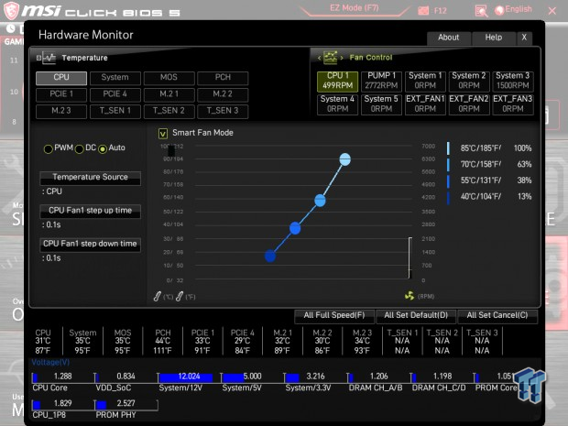This screenshot has height=426, width=568.
Task: Click the Celsius thermometer icon below graph
Action: click(158, 296)
